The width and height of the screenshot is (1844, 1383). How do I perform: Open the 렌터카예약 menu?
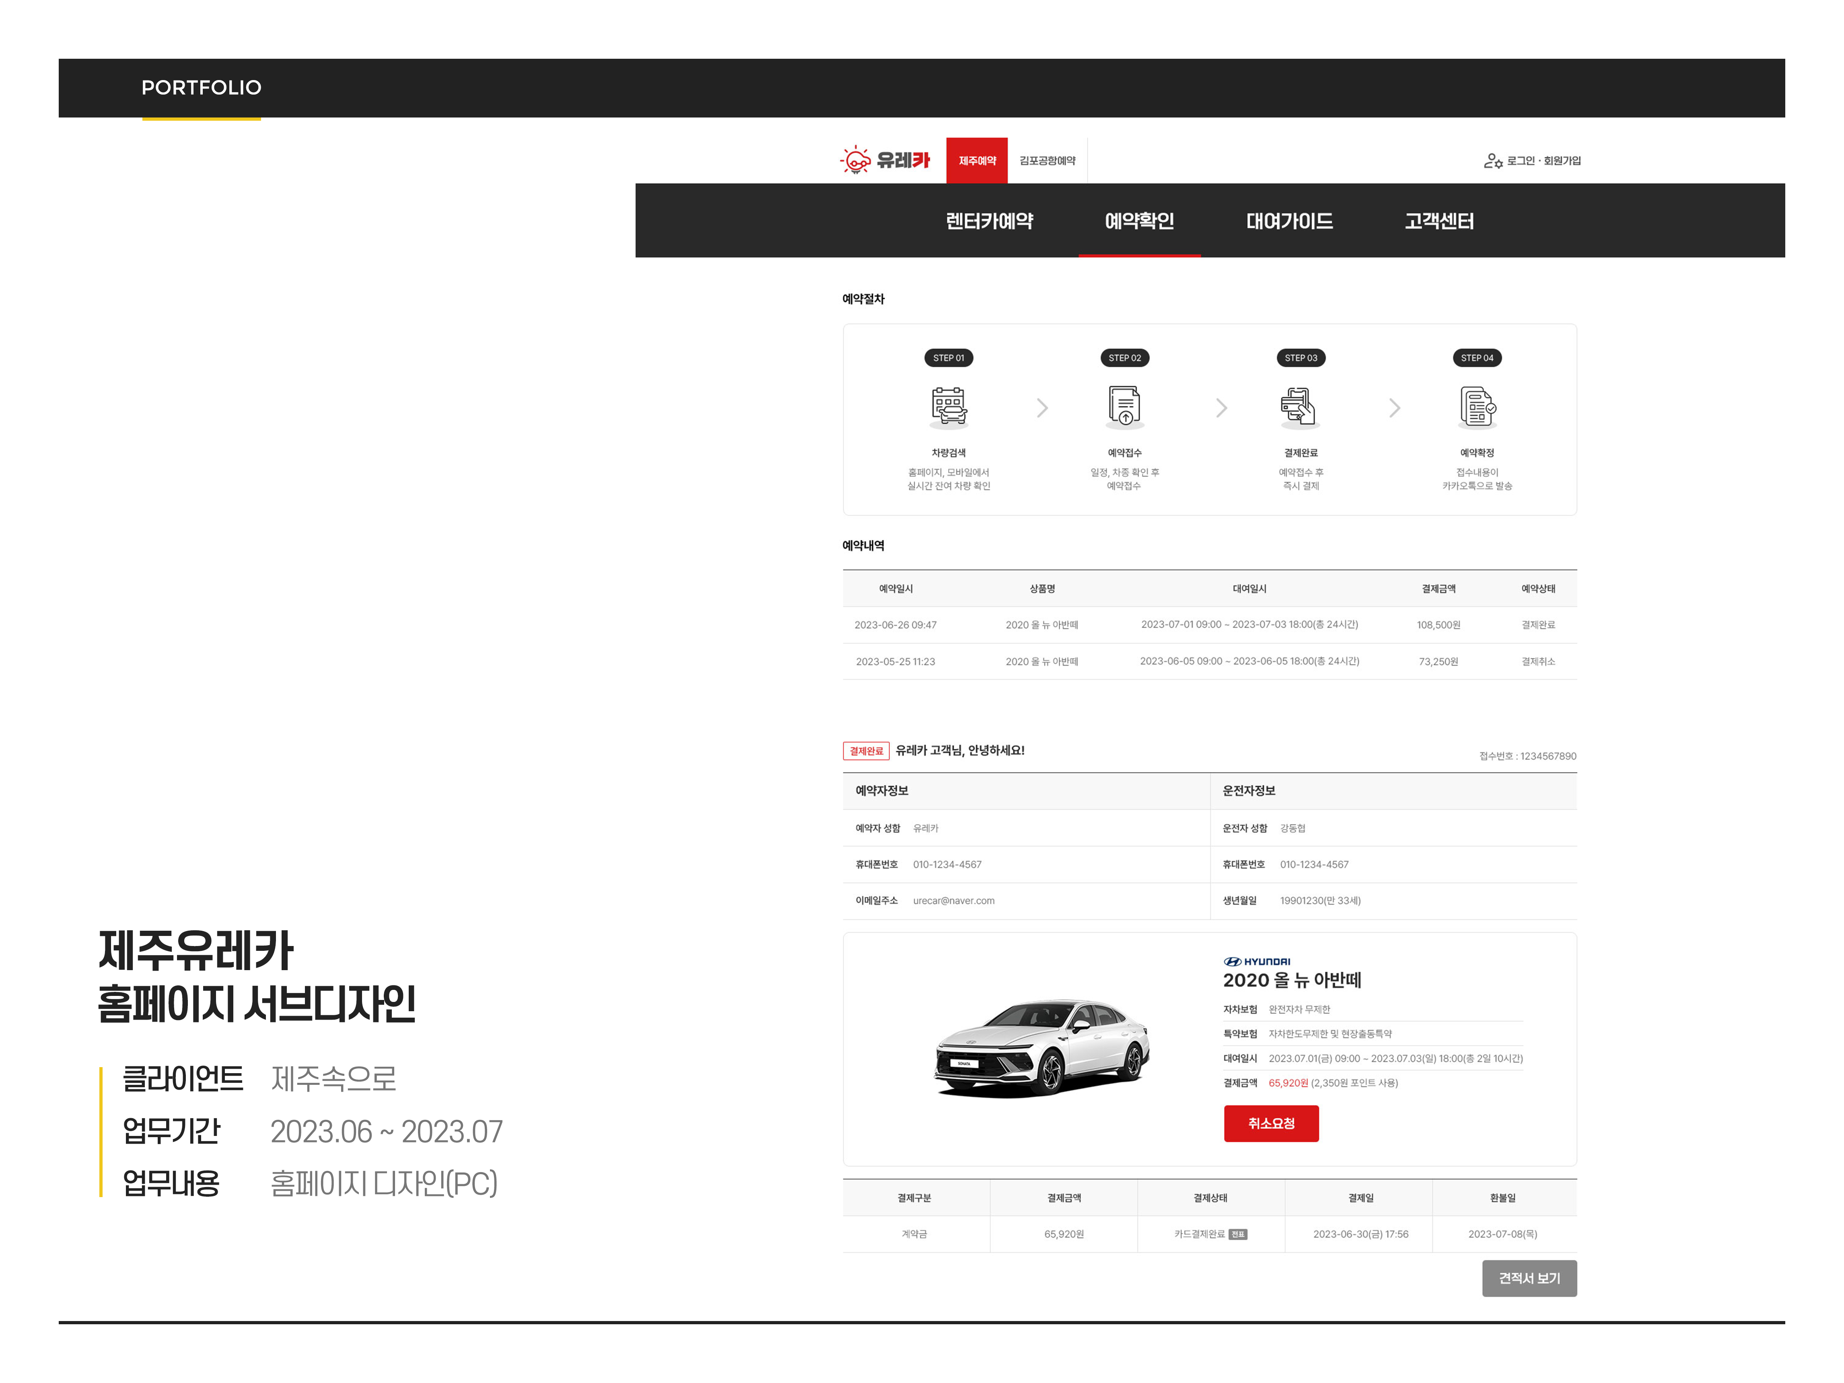point(990,221)
